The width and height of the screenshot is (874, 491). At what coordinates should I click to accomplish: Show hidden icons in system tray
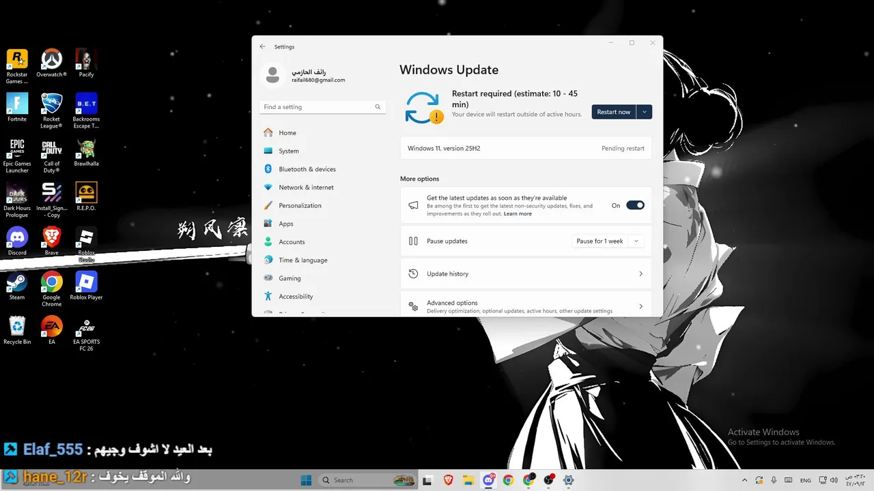coord(744,480)
